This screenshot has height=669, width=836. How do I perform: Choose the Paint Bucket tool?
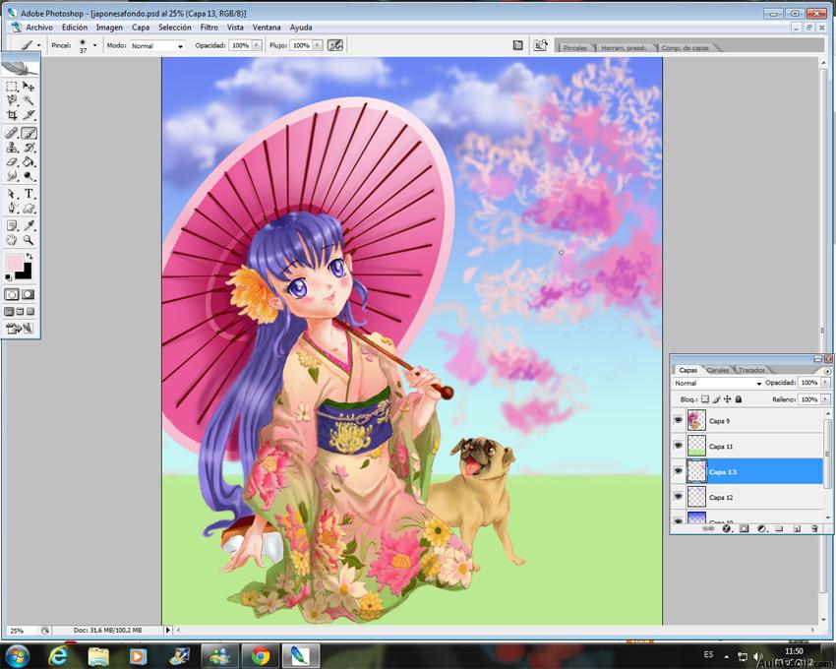(29, 162)
